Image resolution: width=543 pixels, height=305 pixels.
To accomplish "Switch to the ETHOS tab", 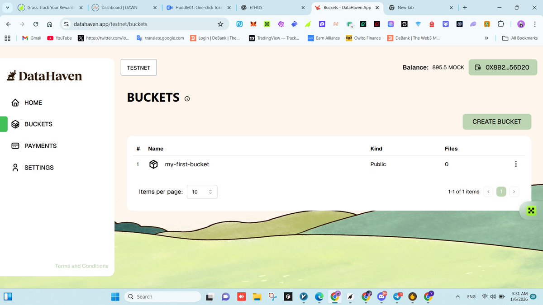I will tap(271, 8).
